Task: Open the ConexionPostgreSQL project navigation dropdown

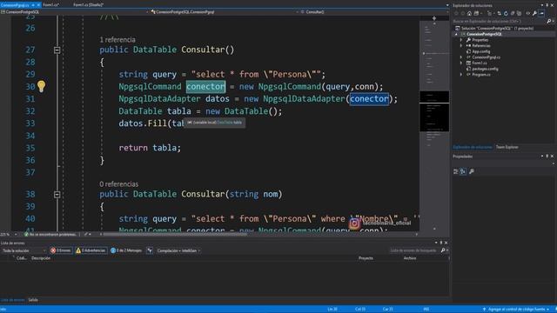Action: coord(75,12)
